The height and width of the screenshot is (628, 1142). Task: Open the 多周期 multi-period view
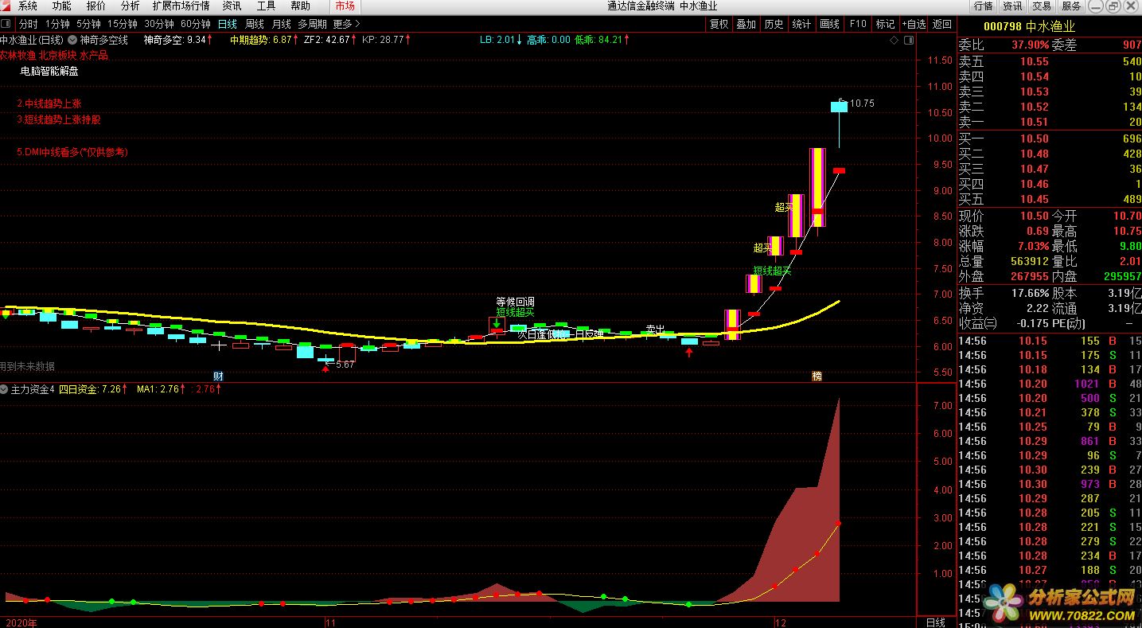(x=314, y=24)
